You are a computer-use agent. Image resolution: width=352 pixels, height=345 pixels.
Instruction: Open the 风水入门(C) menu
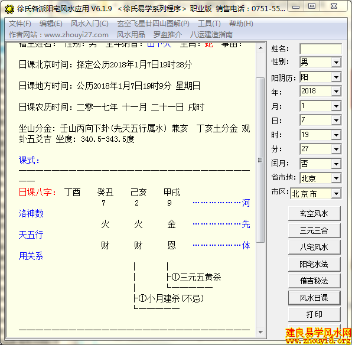(90, 24)
